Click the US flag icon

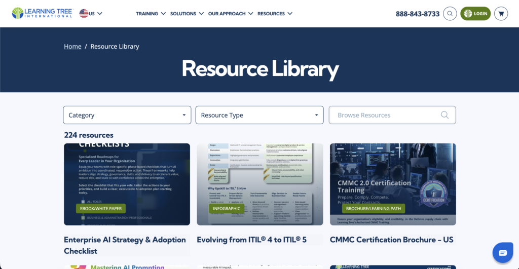tap(84, 14)
